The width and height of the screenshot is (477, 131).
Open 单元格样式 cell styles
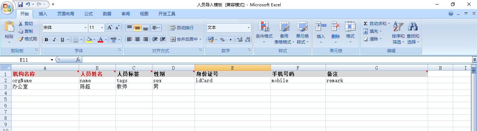coord(302,32)
